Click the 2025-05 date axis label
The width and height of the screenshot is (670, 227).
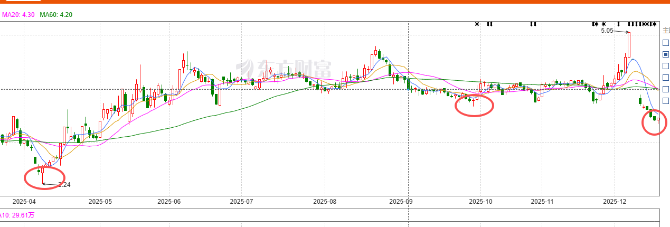coord(100,201)
